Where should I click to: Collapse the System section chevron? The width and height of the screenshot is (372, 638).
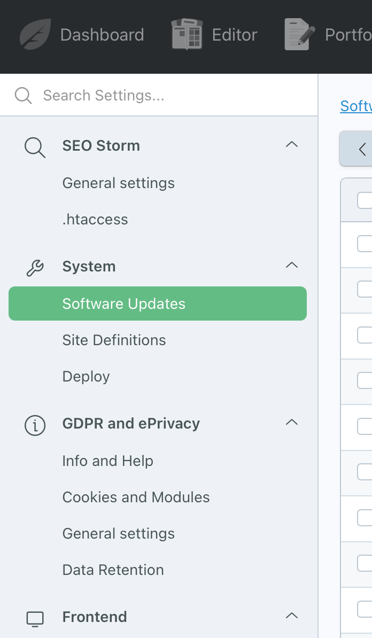click(291, 266)
